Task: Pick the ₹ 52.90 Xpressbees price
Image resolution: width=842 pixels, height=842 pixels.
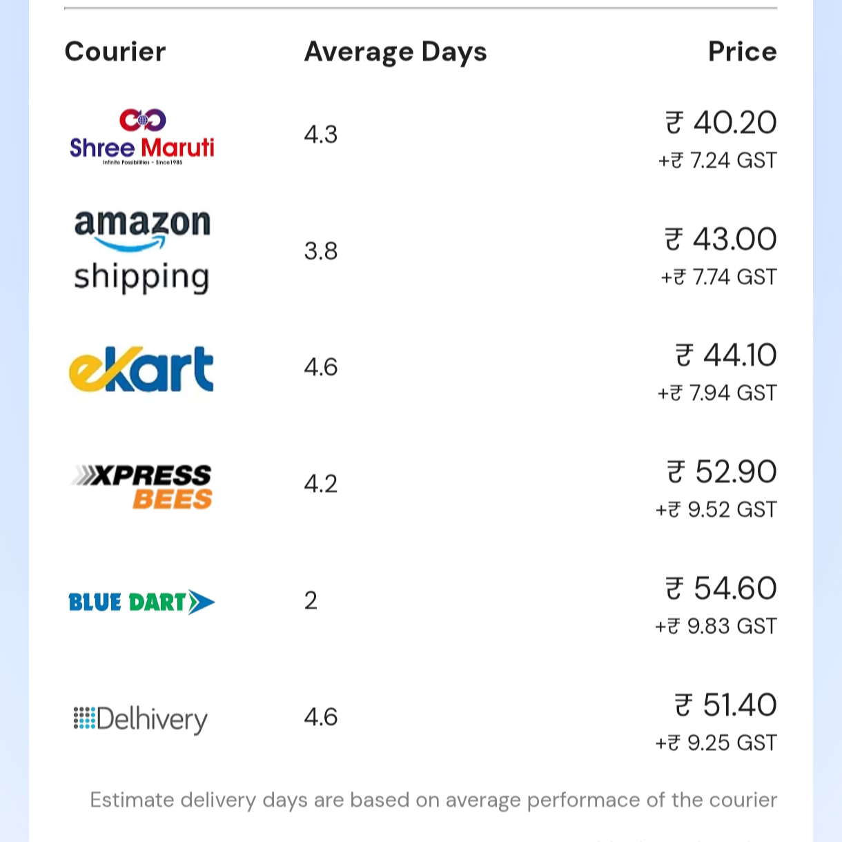Action: point(722,472)
